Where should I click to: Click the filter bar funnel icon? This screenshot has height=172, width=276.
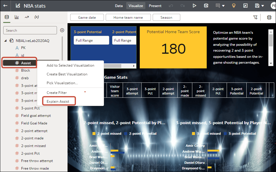coord(255,17)
